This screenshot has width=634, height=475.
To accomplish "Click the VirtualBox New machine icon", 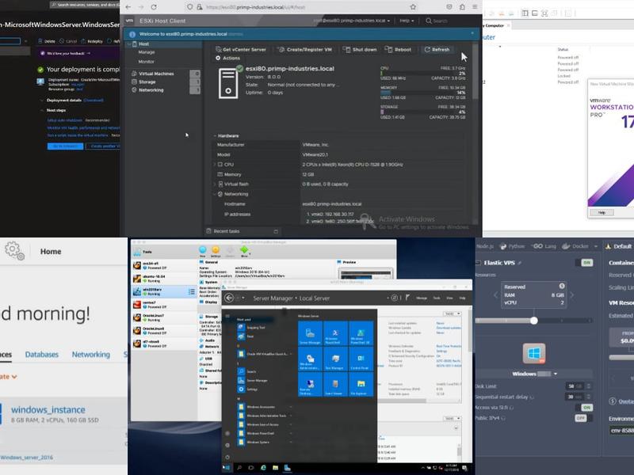I will (203, 251).
